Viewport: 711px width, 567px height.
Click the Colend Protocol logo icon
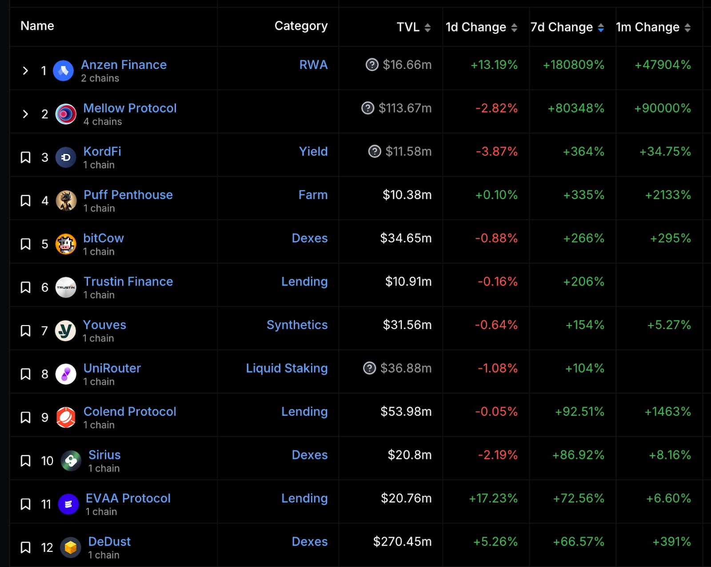tap(66, 418)
